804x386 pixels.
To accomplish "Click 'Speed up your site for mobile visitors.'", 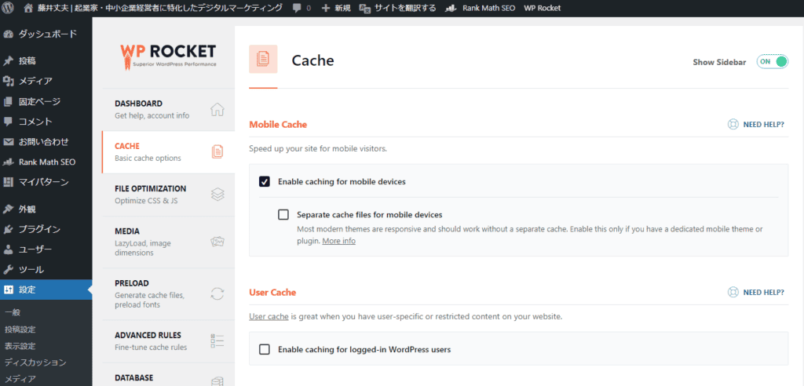I will tap(317, 149).
